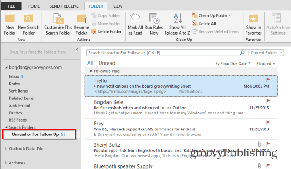
Task: Click Show in Favorites star icon
Action: [253, 19]
